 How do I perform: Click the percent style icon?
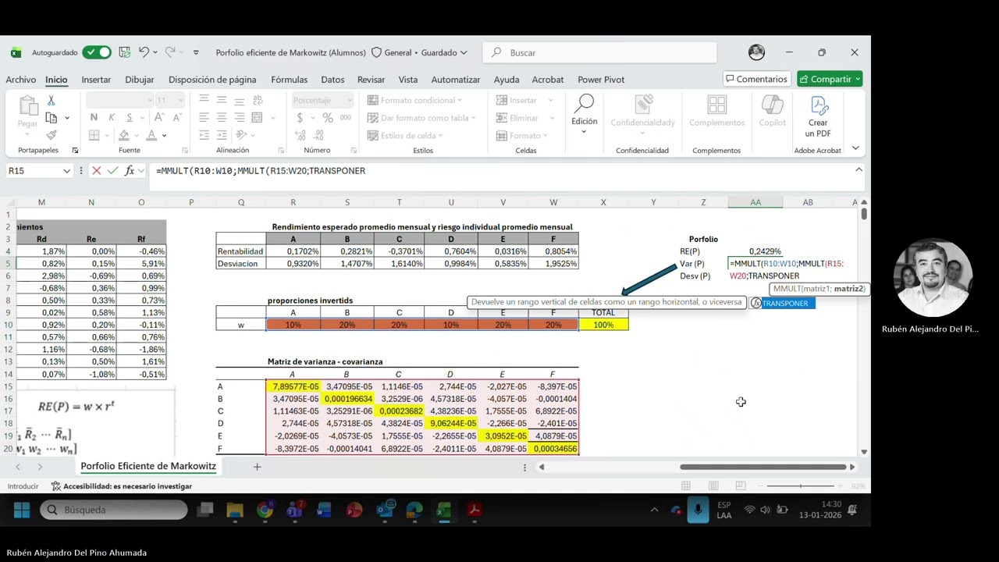327,118
